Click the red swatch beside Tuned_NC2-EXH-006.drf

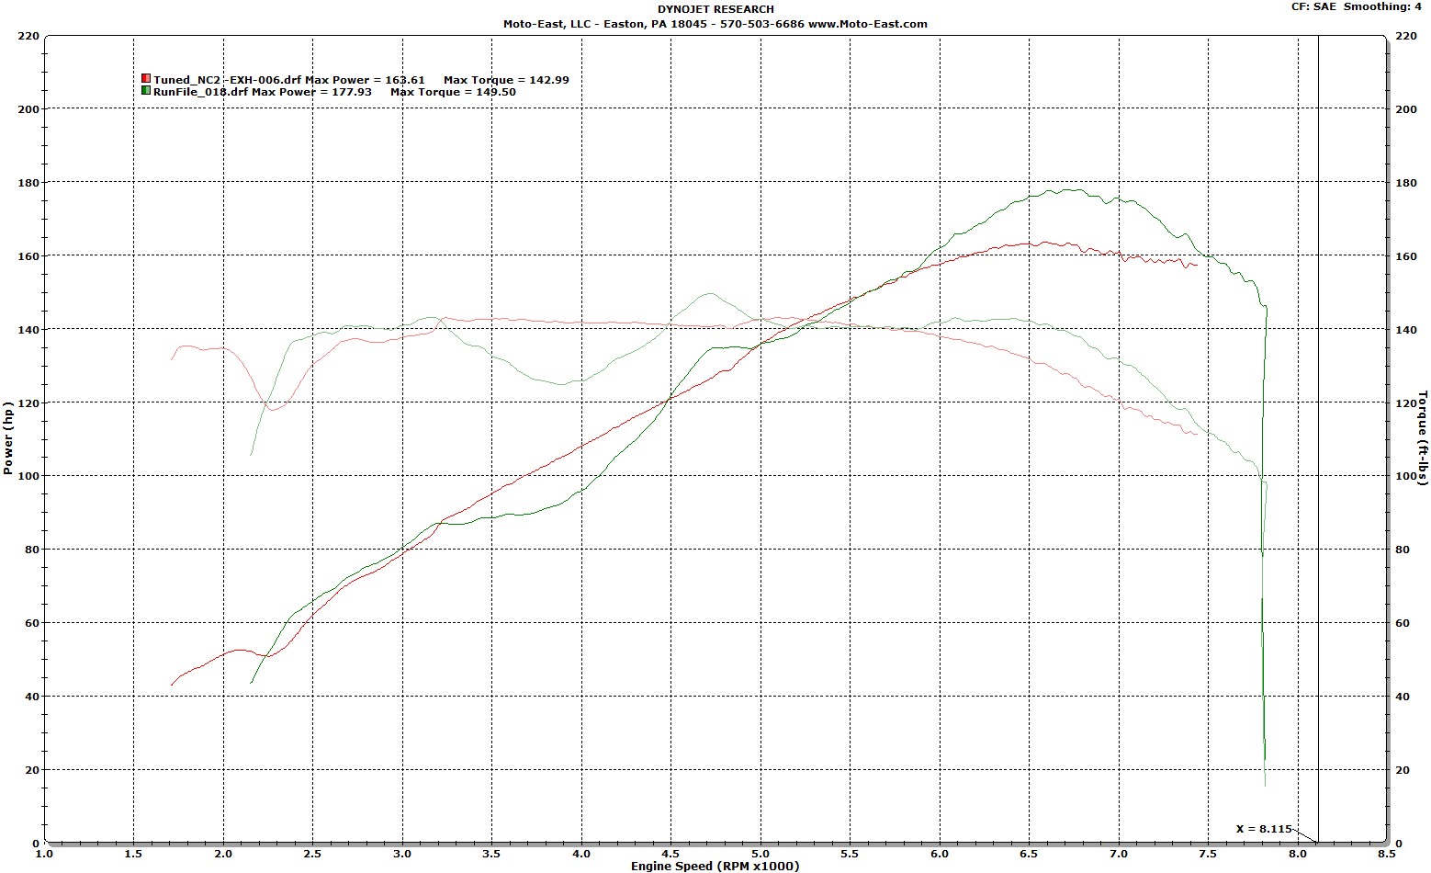(x=146, y=80)
